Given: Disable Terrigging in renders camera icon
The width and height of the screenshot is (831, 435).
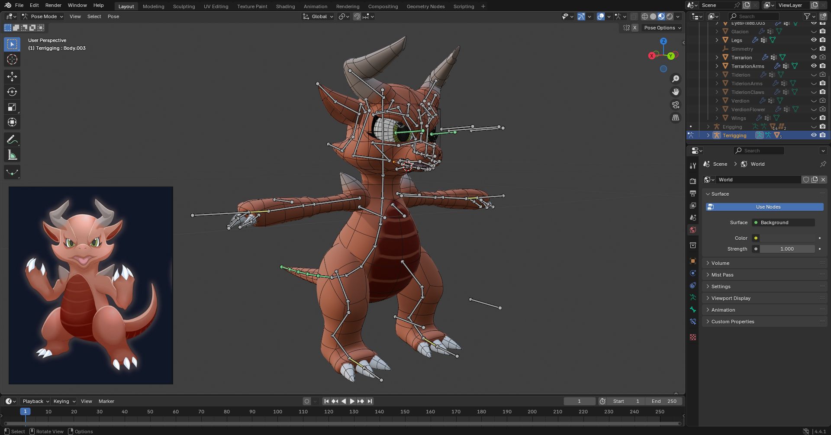Looking at the screenshot, I should (822, 135).
